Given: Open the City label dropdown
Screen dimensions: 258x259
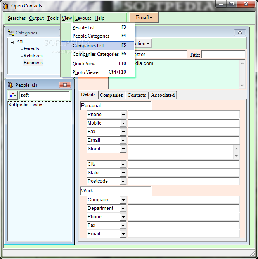Looking at the screenshot, I should click(x=123, y=165).
